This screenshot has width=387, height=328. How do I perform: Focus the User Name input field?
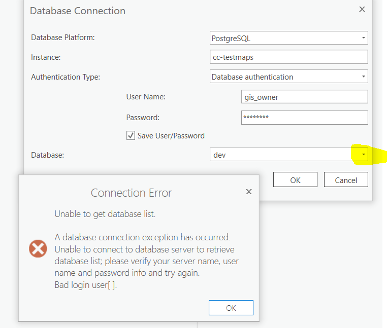click(304, 97)
